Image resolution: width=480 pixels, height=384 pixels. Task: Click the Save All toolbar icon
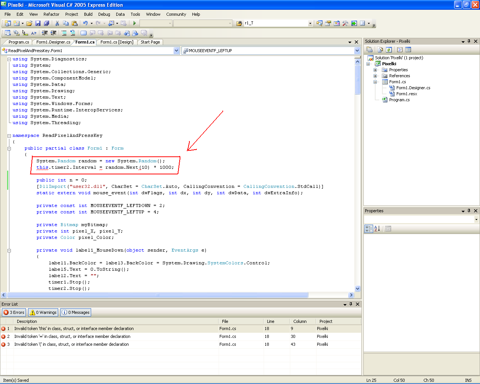point(46,23)
